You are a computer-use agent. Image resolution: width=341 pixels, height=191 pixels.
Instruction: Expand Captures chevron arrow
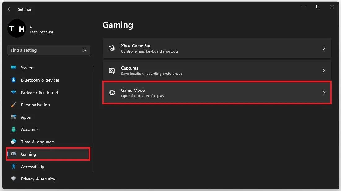pos(324,70)
